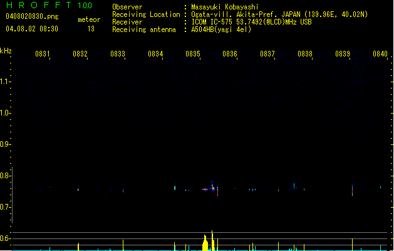
Task: Click time marker 0838
Action: coord(305,54)
